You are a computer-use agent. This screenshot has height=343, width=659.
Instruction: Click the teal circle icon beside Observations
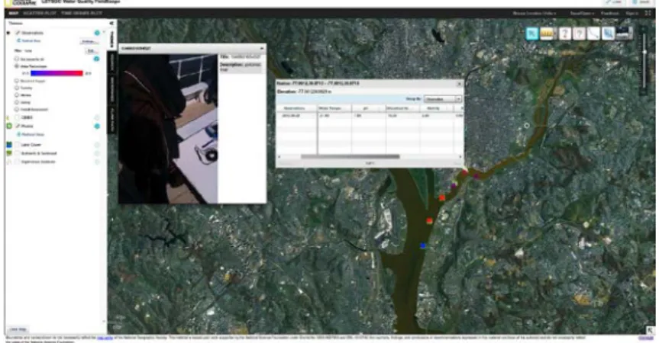tap(97, 33)
